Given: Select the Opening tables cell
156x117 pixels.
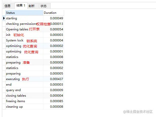Looking at the screenshot, I should pos(24,29).
